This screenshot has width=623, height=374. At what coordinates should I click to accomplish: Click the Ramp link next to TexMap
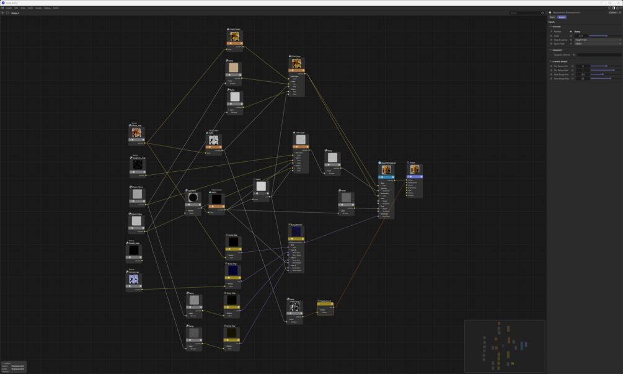click(577, 32)
